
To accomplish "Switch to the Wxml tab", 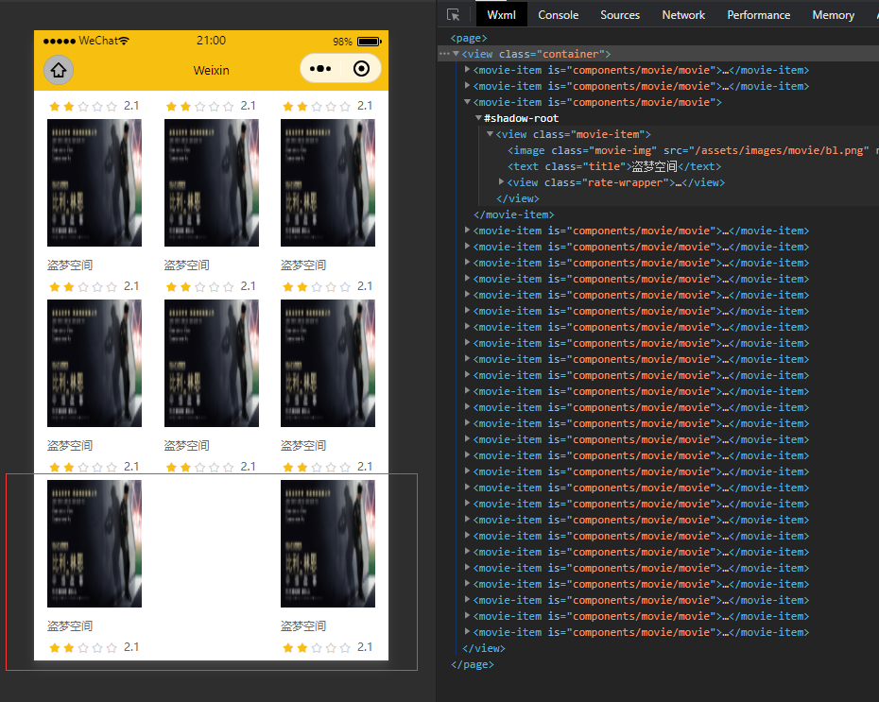I will 501,15.
